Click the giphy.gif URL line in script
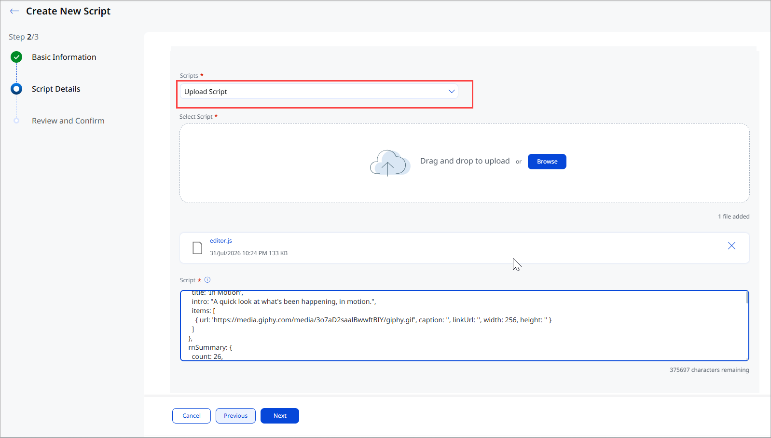Screen dimensions: 771x438 tap(373, 320)
